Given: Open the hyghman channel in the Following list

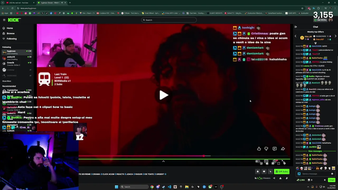Looking at the screenshot, I should click(17, 52).
